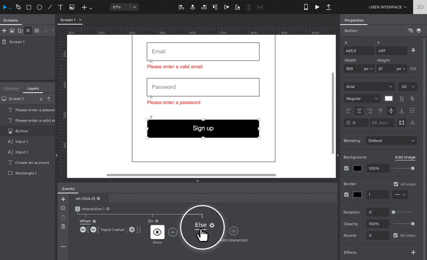Select Screen 1 in Screens list
The width and height of the screenshot is (427, 260).
coord(17,42)
